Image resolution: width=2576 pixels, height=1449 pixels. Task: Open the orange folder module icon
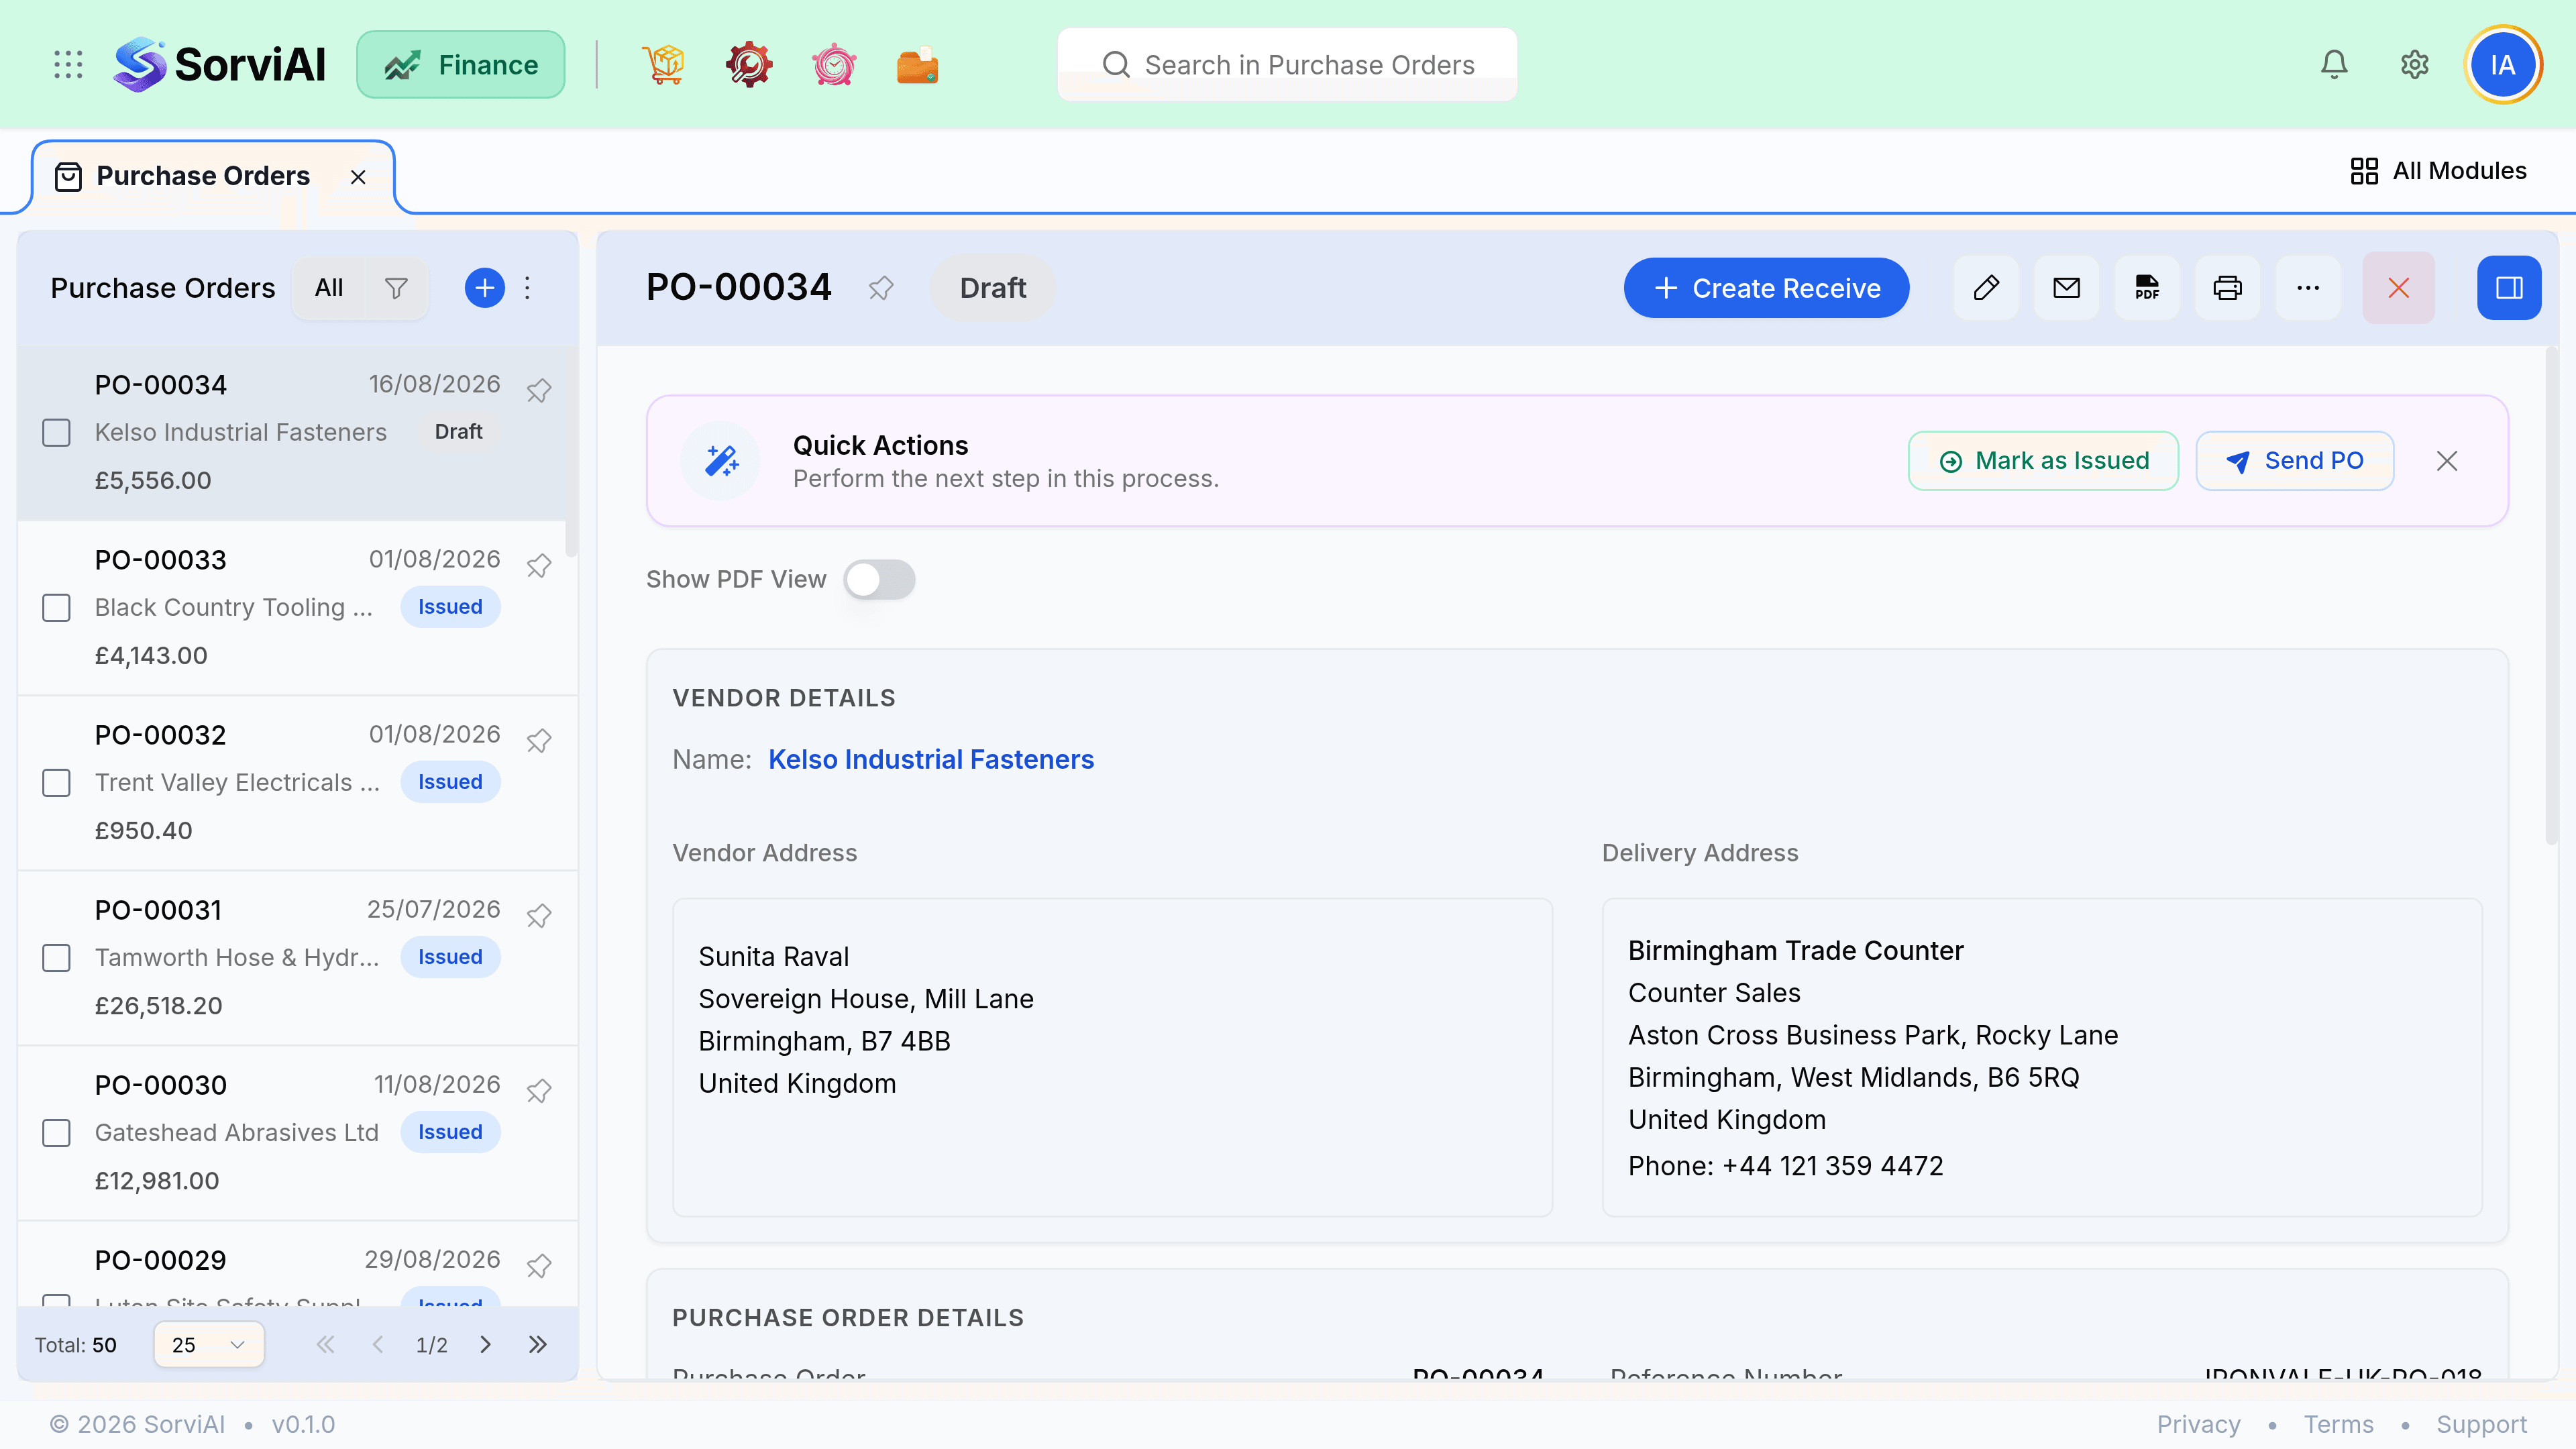917,65
